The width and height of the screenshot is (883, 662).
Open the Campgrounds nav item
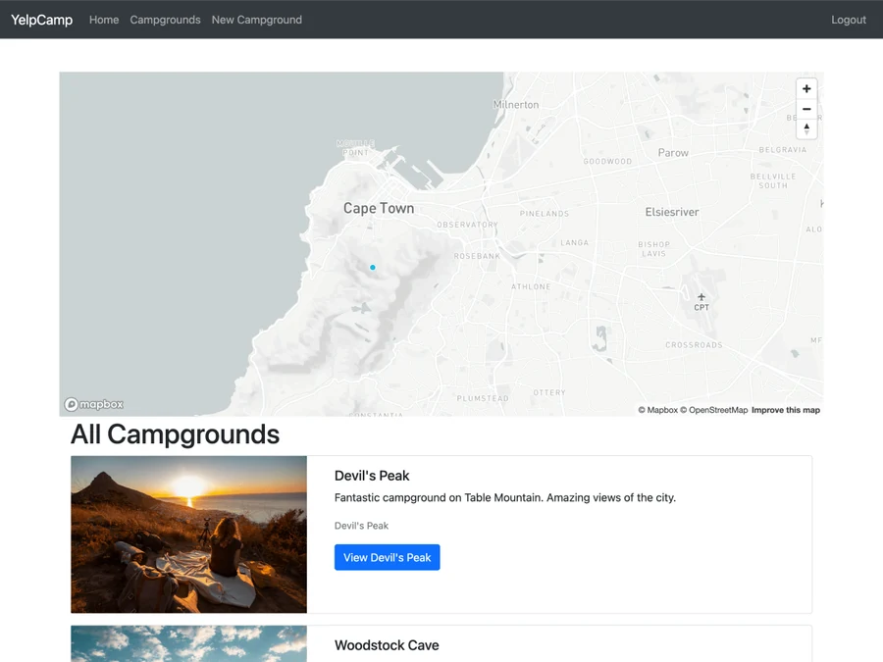(x=165, y=20)
